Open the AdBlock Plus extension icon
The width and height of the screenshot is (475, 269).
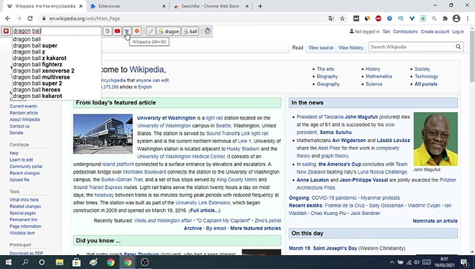(378, 18)
